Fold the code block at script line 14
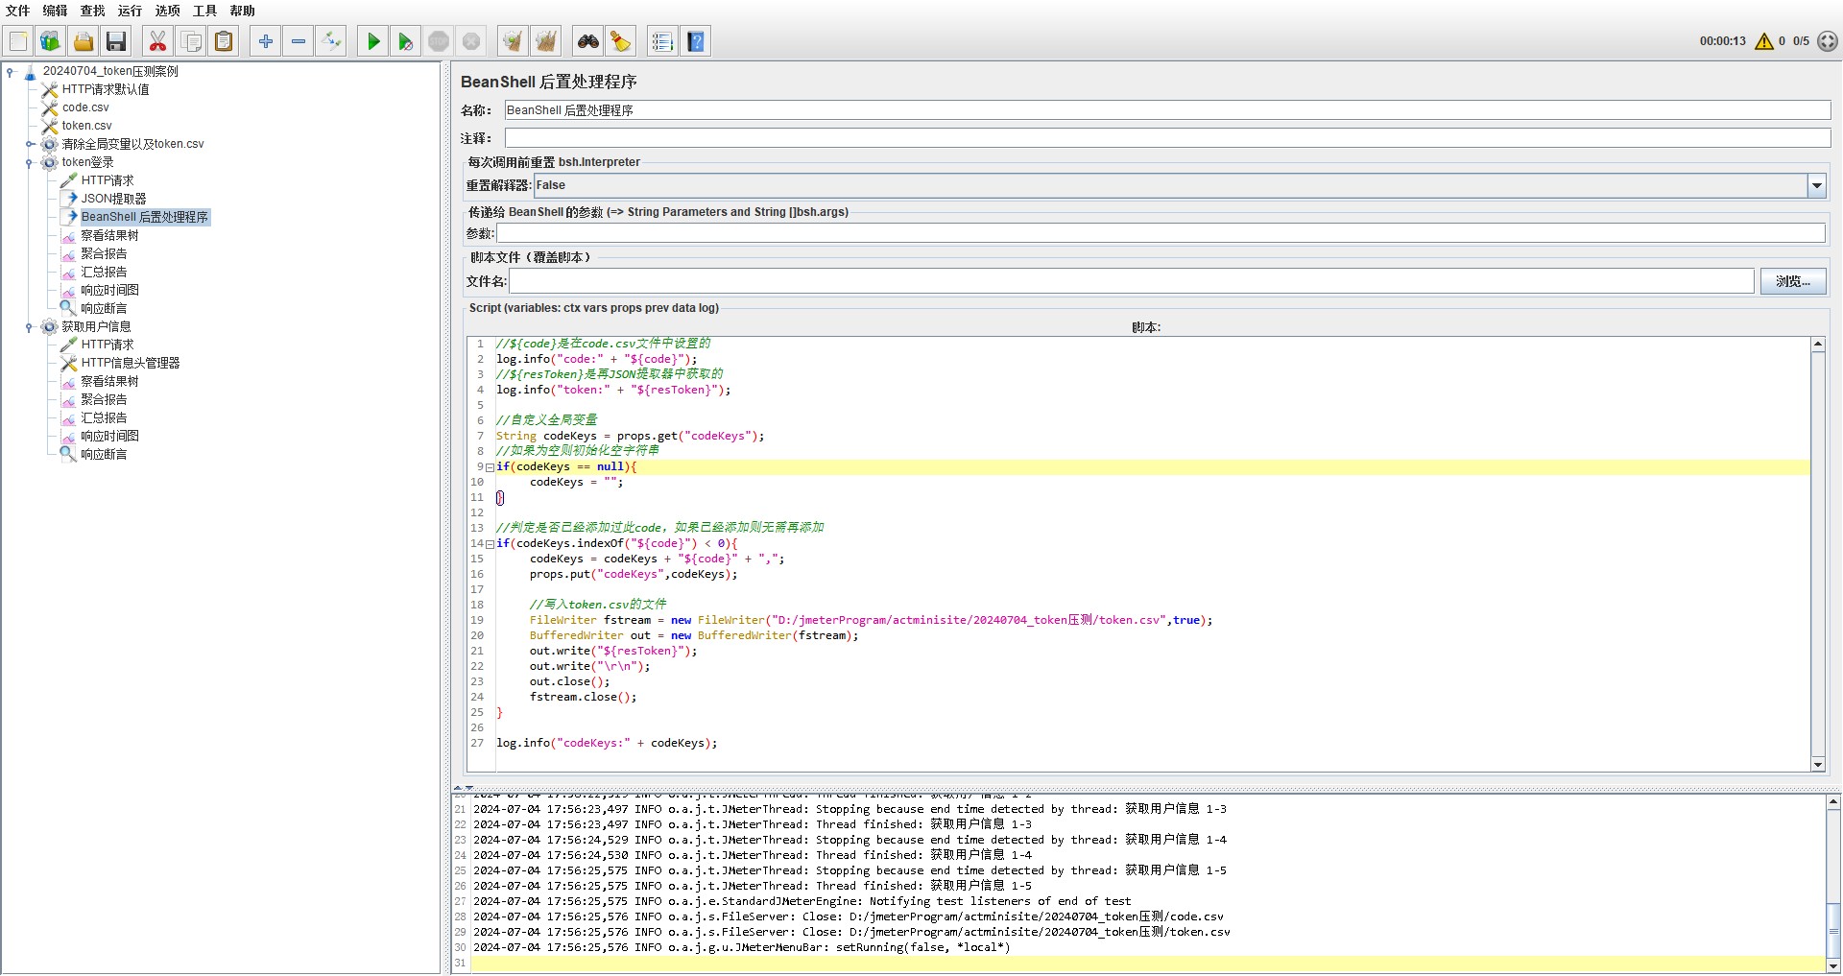Viewport: 1843px width, 976px height. point(490,544)
